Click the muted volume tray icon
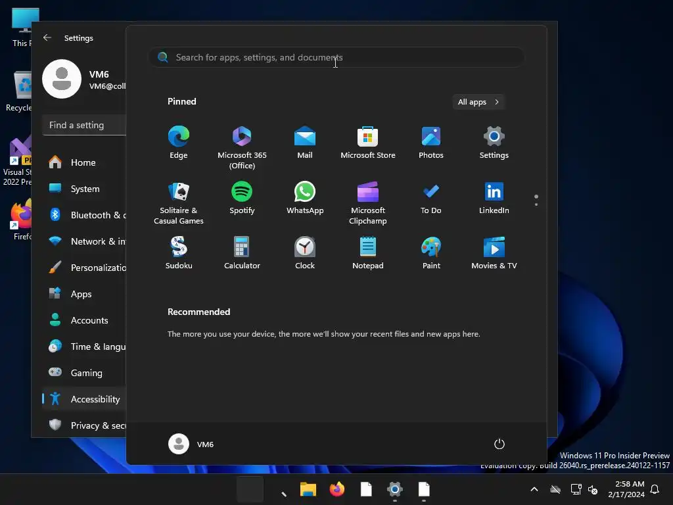 pyautogui.click(x=593, y=489)
